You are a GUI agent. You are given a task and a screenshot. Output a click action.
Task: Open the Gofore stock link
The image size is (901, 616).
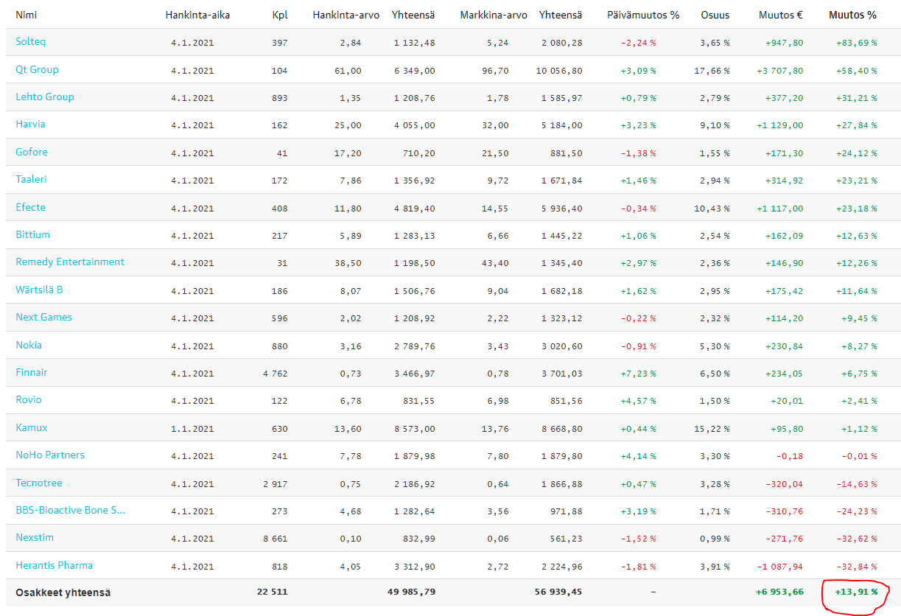click(32, 152)
